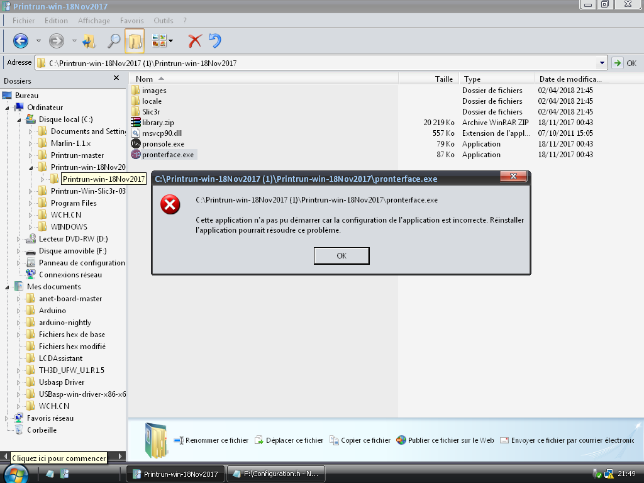Open the Views dropdown arrow

[x=171, y=41]
